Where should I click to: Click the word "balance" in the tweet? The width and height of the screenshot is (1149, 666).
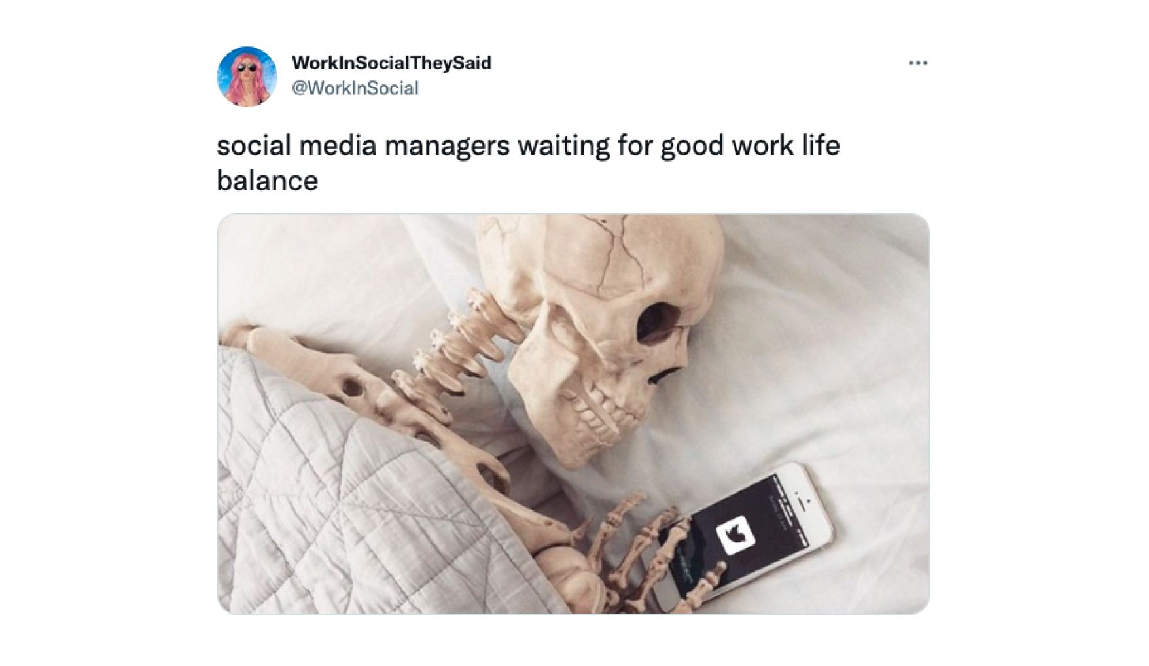[x=267, y=181]
